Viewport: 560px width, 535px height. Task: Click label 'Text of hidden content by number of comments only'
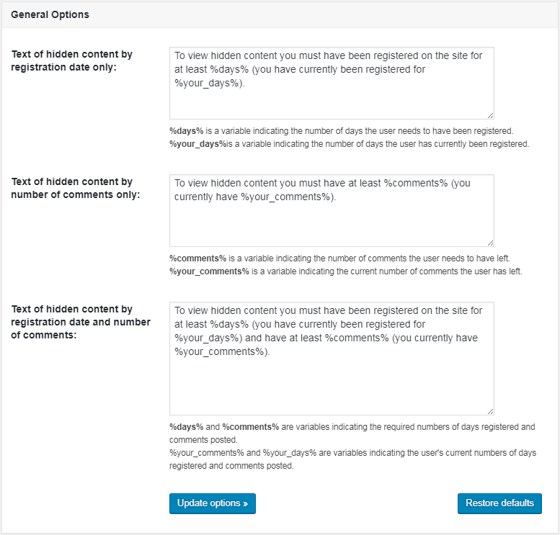(76, 188)
